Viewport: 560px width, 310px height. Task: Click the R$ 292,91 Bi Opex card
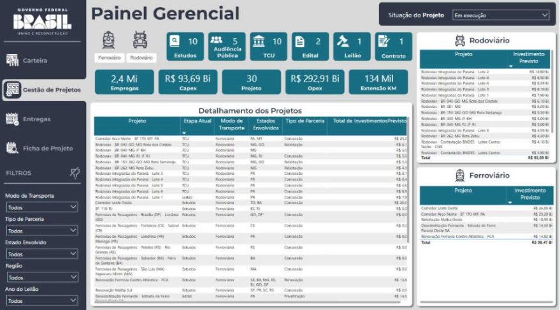[x=315, y=82]
